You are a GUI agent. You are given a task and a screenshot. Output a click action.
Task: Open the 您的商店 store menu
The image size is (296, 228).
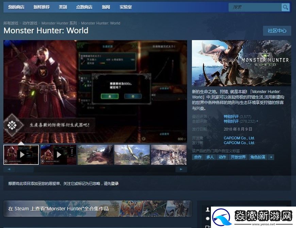pos(16,7)
